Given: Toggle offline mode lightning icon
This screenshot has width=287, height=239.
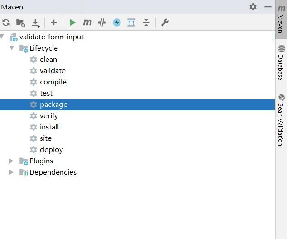Looking at the screenshot, I should pyautogui.click(x=117, y=23).
